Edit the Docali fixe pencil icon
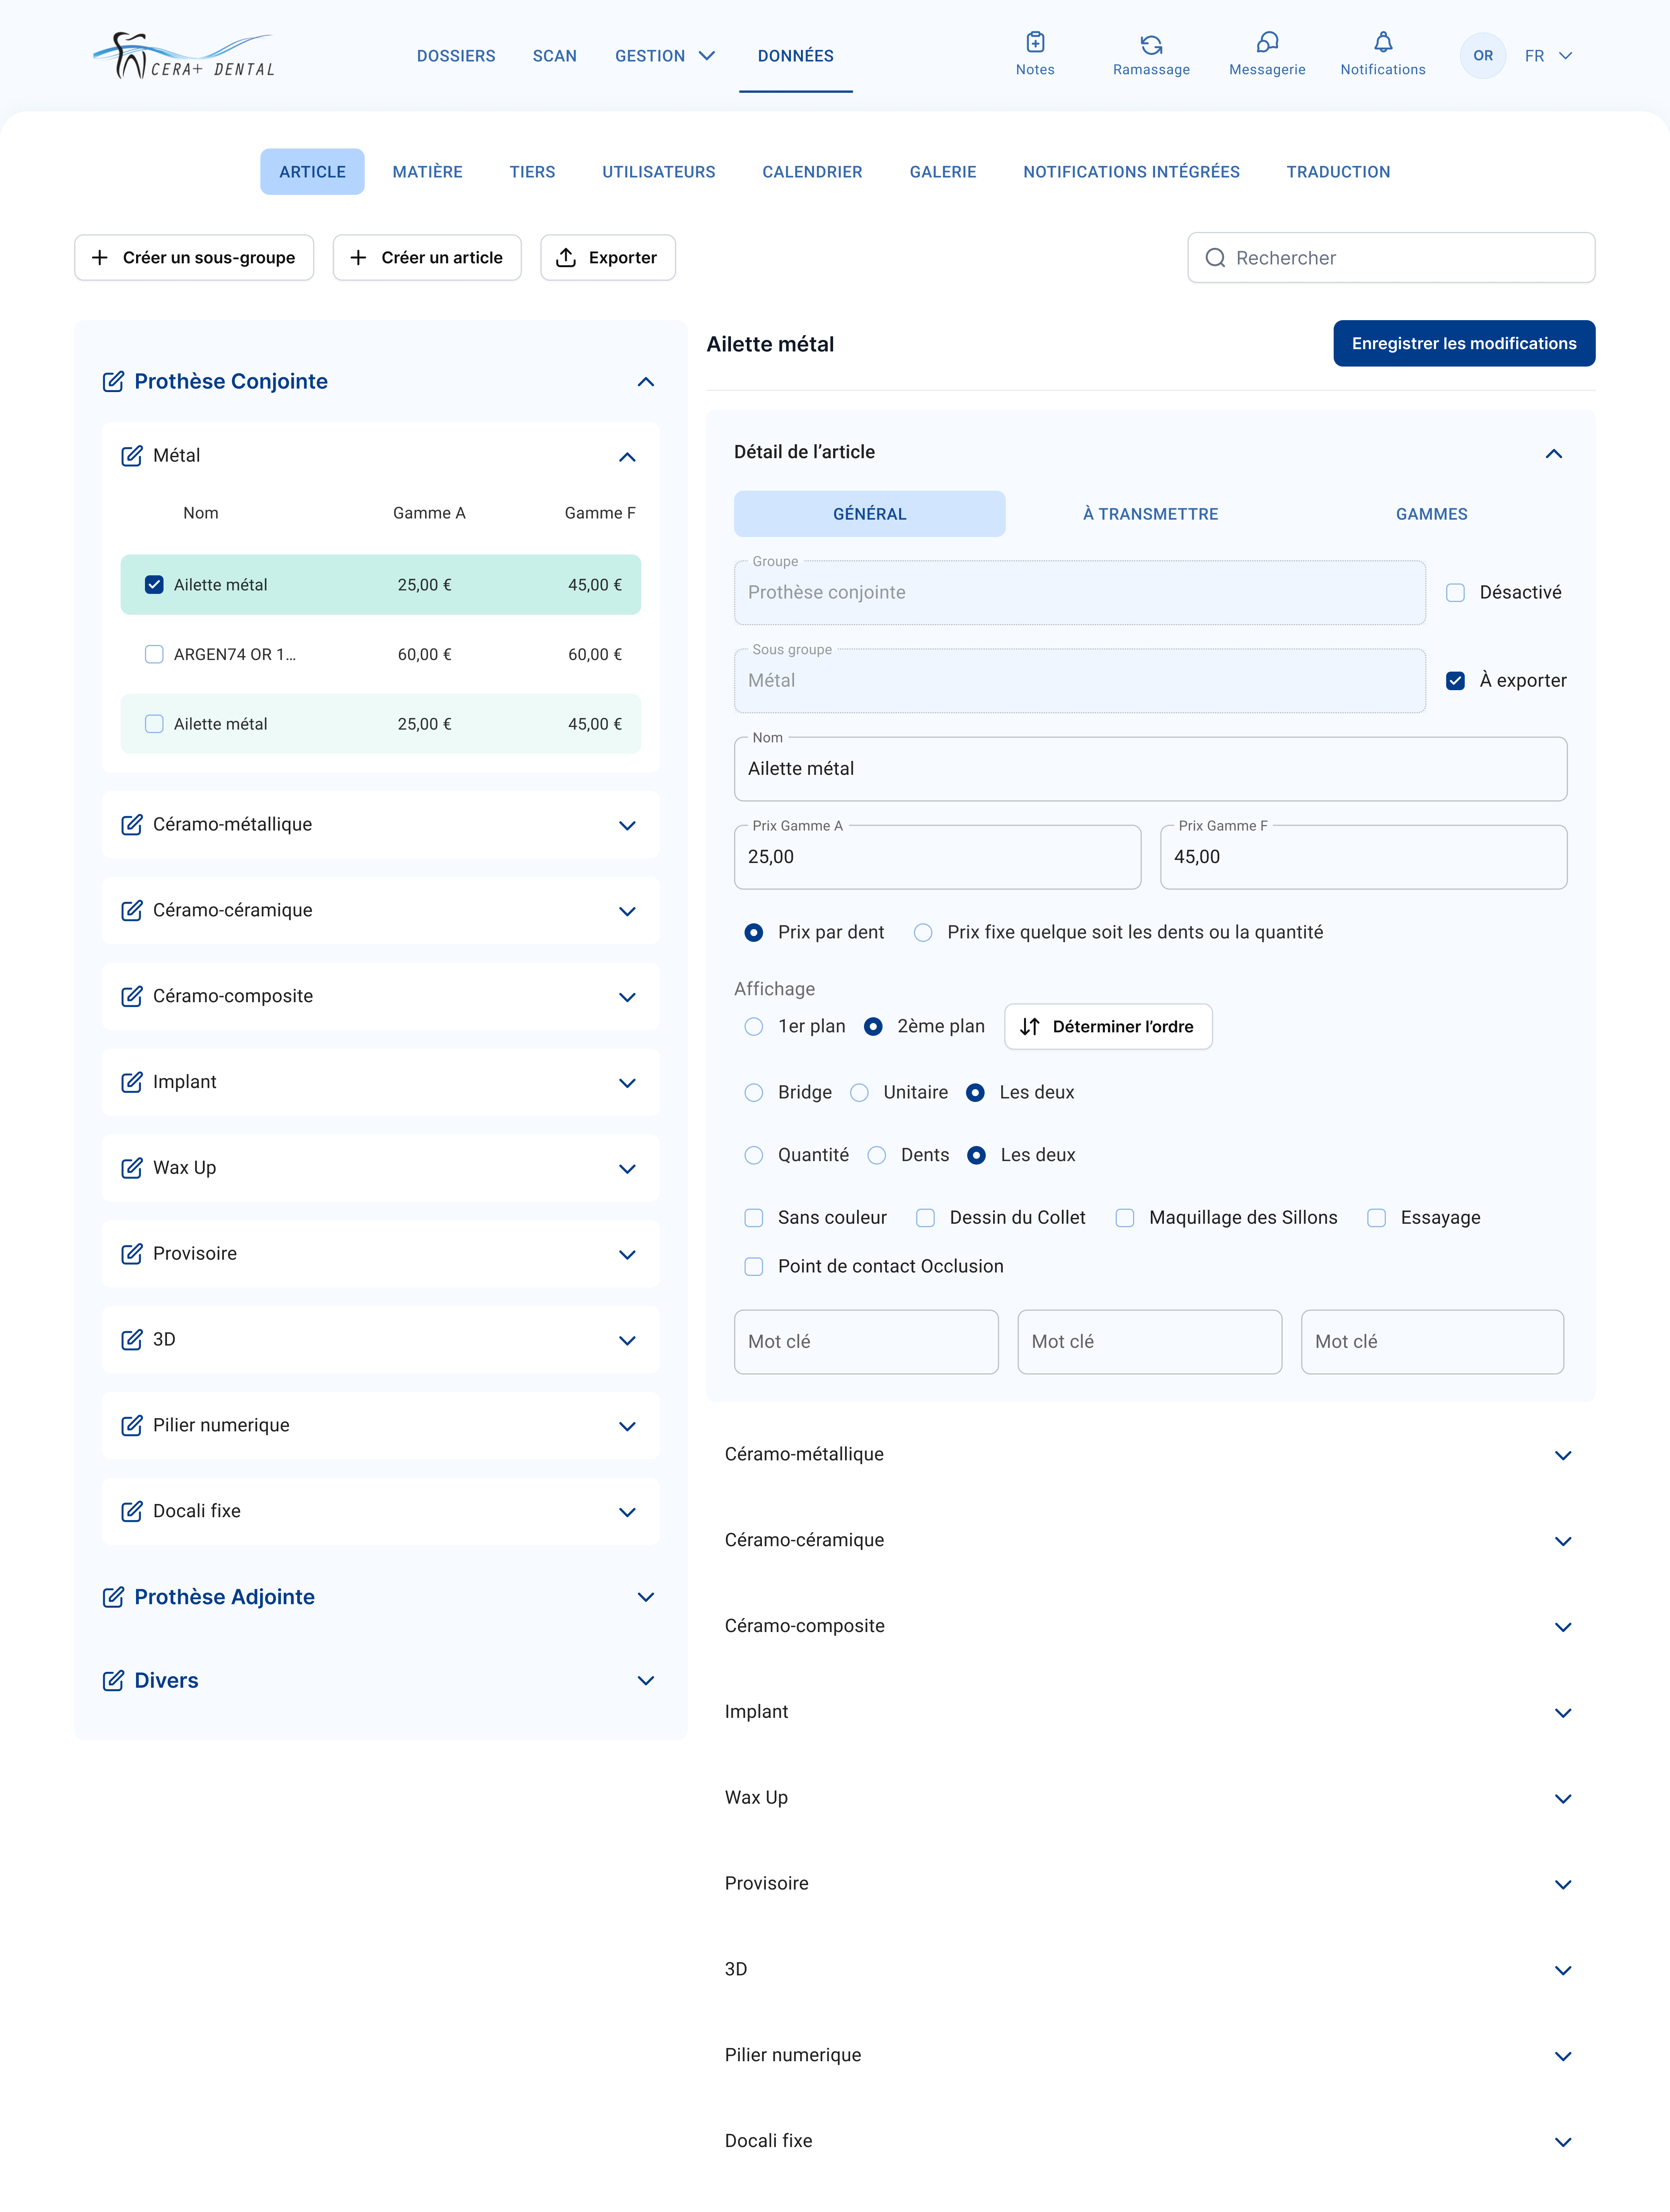Viewport: 1670px width, 2212px height. 131,1512
